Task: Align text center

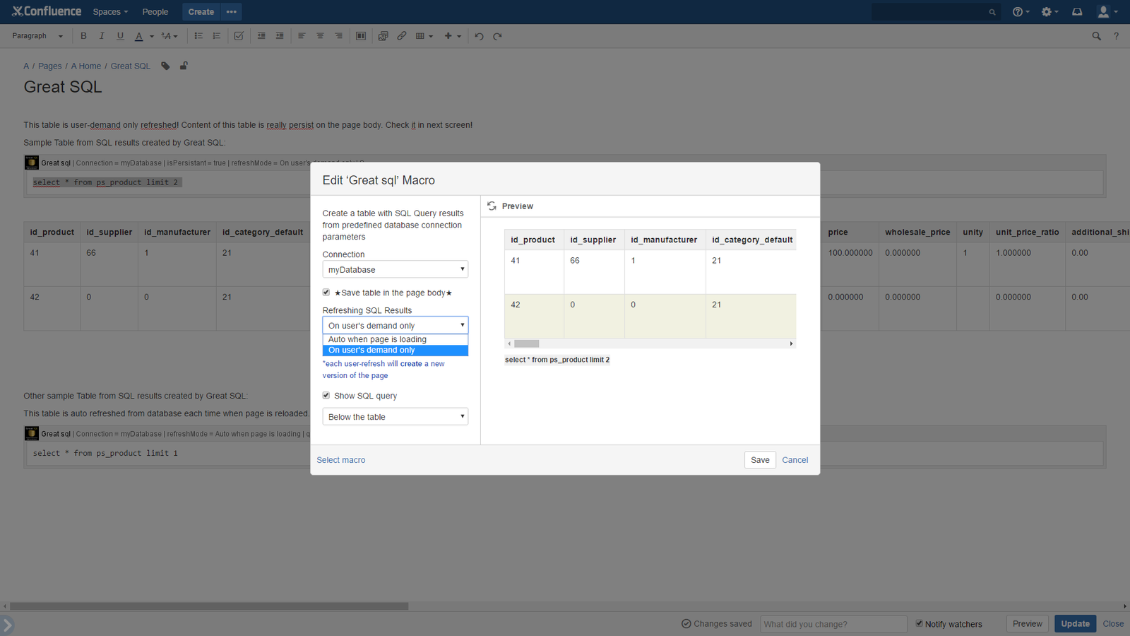Action: click(x=320, y=36)
